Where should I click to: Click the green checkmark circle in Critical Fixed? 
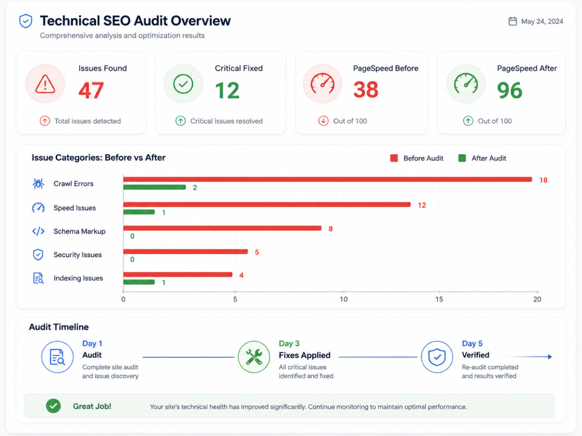pyautogui.click(x=183, y=84)
